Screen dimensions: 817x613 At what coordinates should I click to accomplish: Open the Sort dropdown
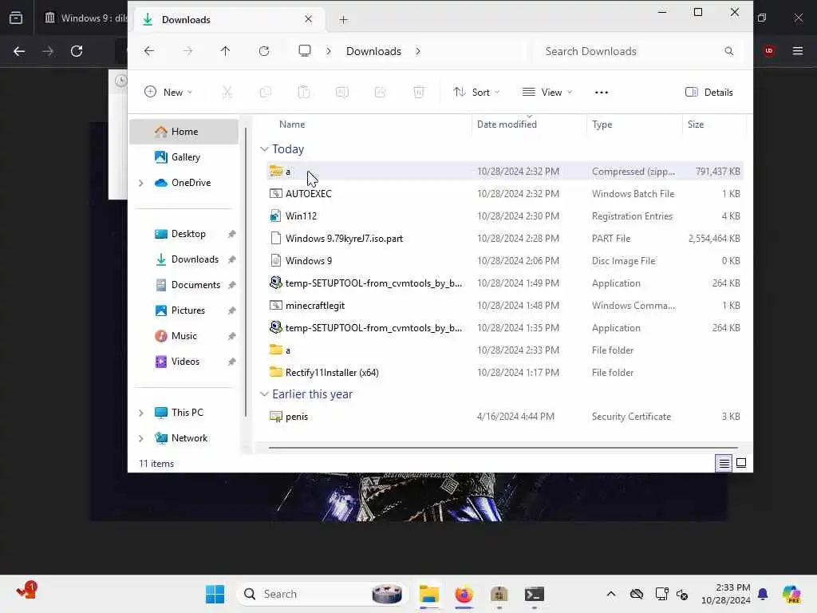coord(476,93)
